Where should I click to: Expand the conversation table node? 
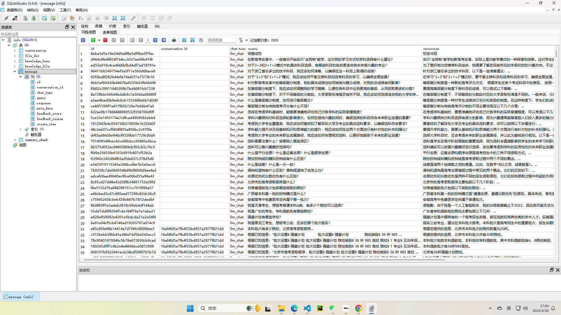15,51
